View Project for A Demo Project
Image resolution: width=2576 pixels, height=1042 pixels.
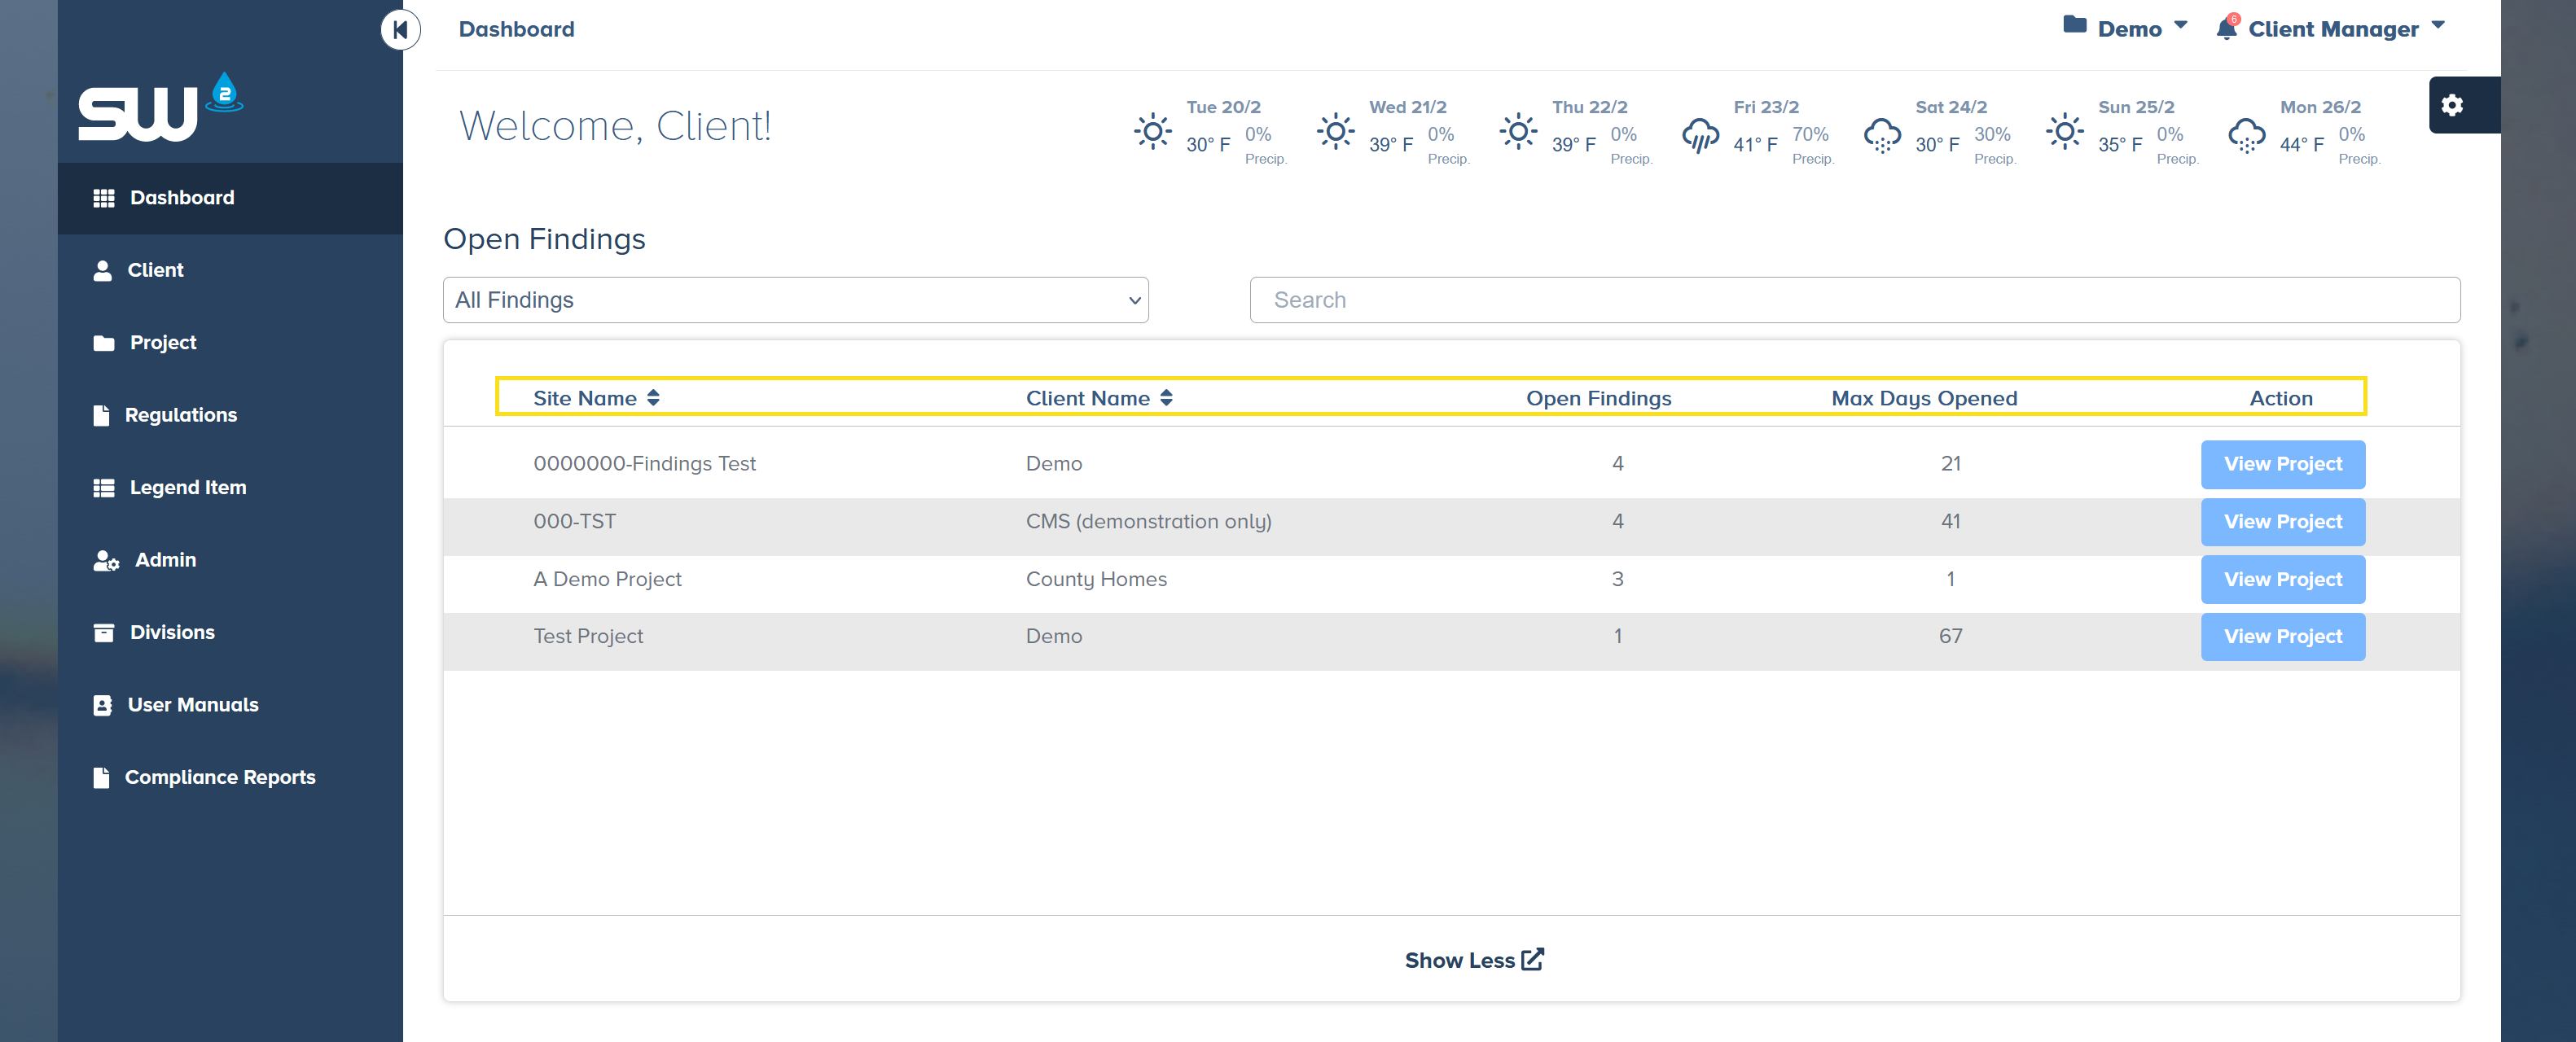click(x=2282, y=579)
